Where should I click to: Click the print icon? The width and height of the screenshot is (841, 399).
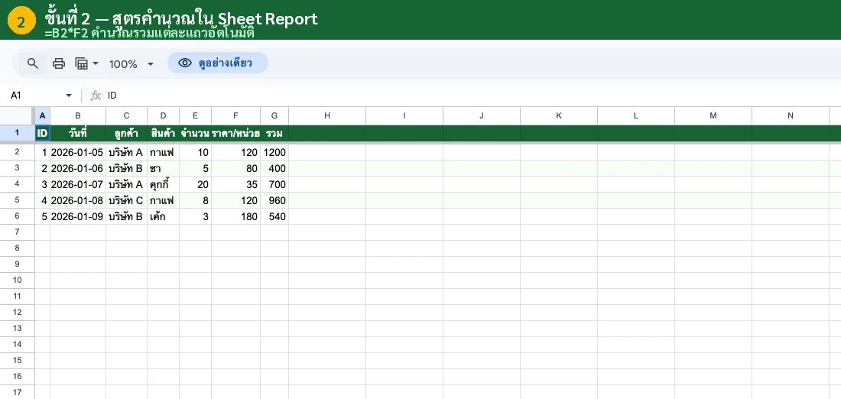(x=59, y=63)
